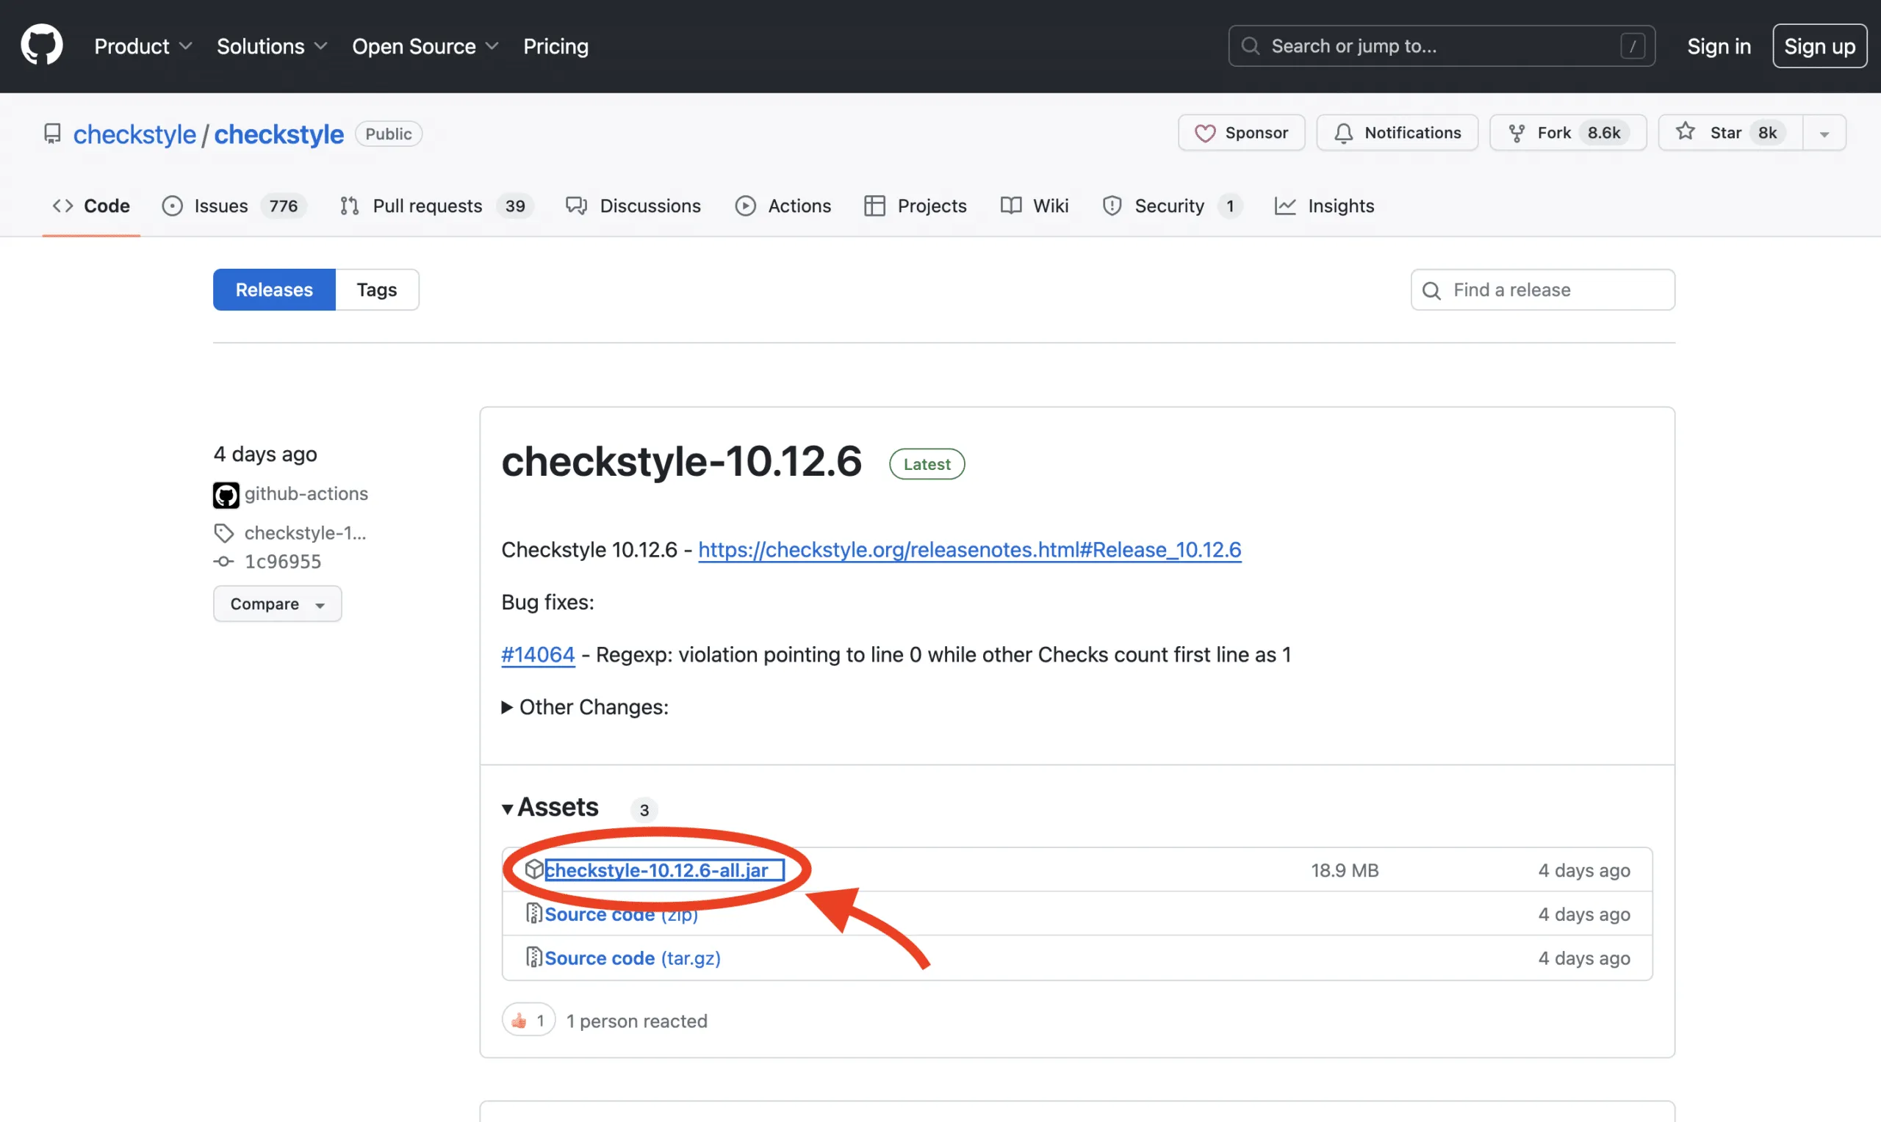Focus the Search or jump to field
The width and height of the screenshot is (1881, 1122).
coord(1442,46)
